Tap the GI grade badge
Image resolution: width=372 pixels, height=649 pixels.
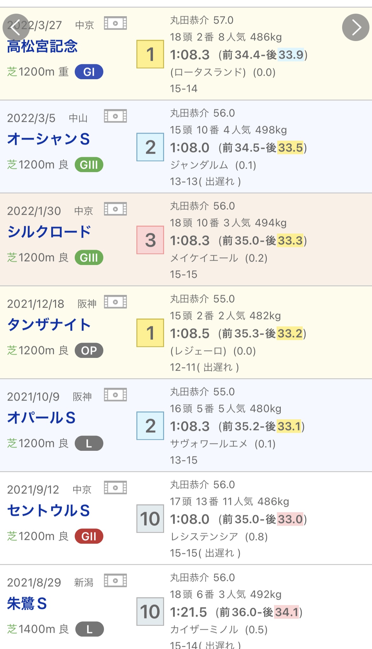(x=89, y=72)
